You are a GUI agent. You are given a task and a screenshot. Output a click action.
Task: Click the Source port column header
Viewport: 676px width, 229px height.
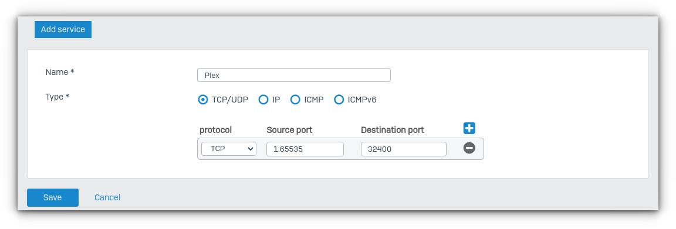click(x=289, y=130)
